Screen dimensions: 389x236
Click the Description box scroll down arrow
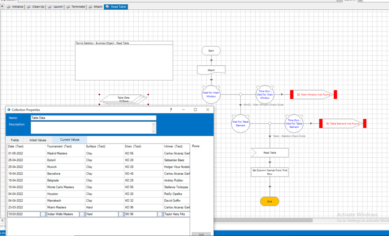tap(154, 131)
